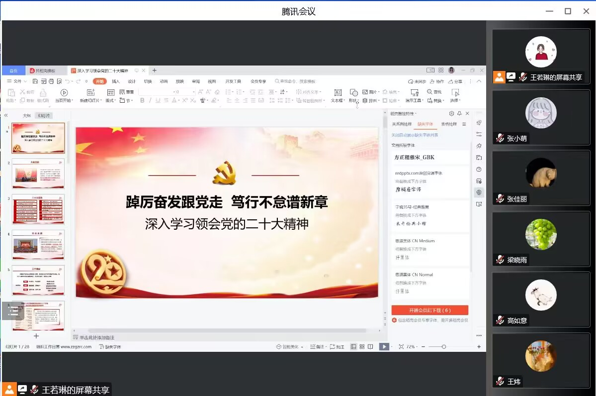Expand the 图片 (picture) dropdown

pyautogui.click(x=379, y=92)
